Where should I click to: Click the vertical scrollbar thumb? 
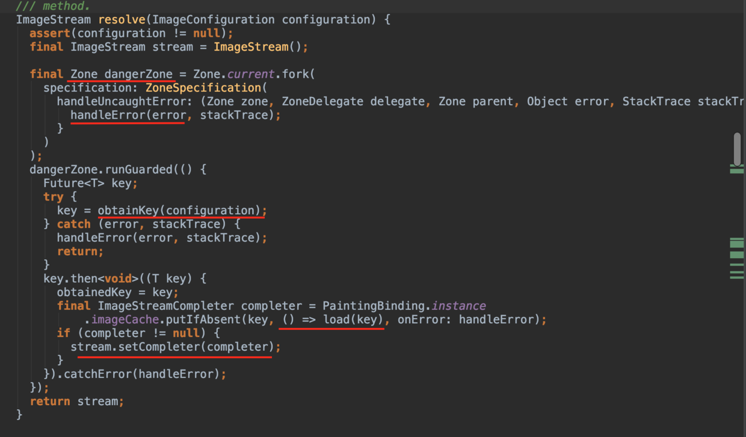(737, 149)
